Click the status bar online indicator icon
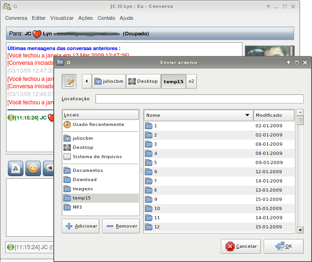Image resolution: width=312 pixels, height=262 pixels. pyautogui.click(x=10, y=247)
